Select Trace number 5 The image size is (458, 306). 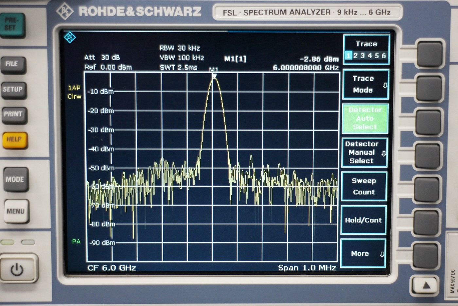point(377,56)
